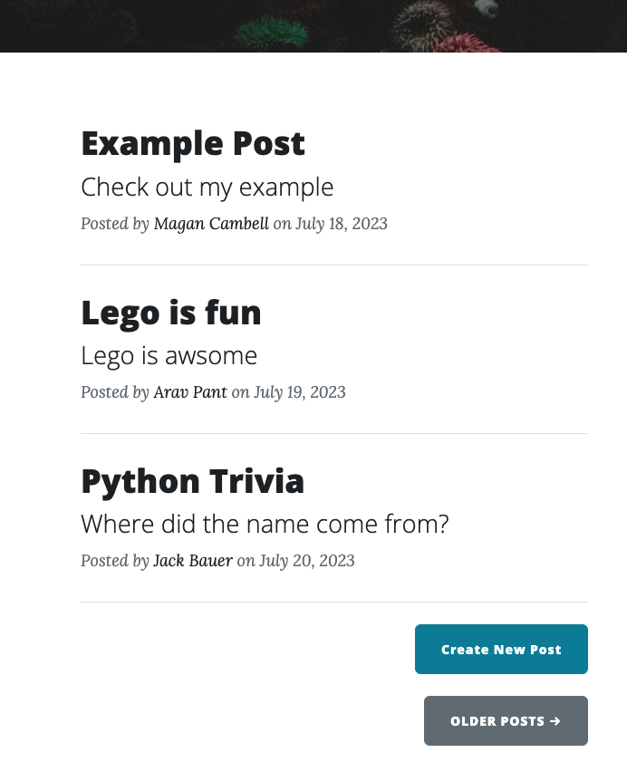Click the arrow icon in Older Posts

pyautogui.click(x=555, y=721)
